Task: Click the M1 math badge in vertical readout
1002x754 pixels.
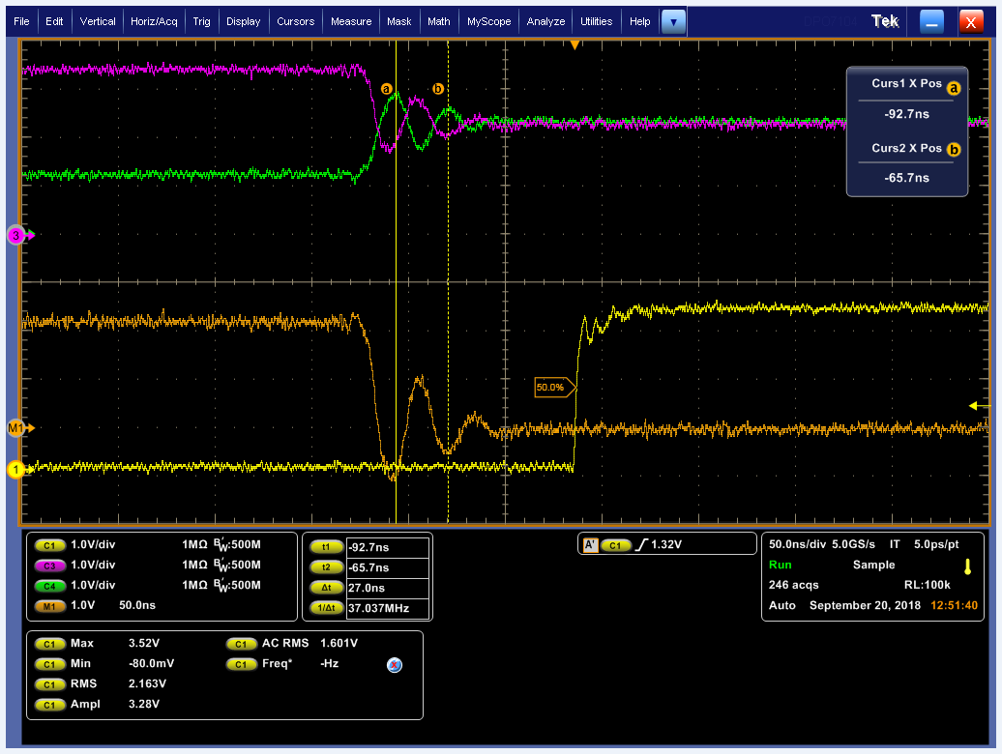Action: point(49,606)
